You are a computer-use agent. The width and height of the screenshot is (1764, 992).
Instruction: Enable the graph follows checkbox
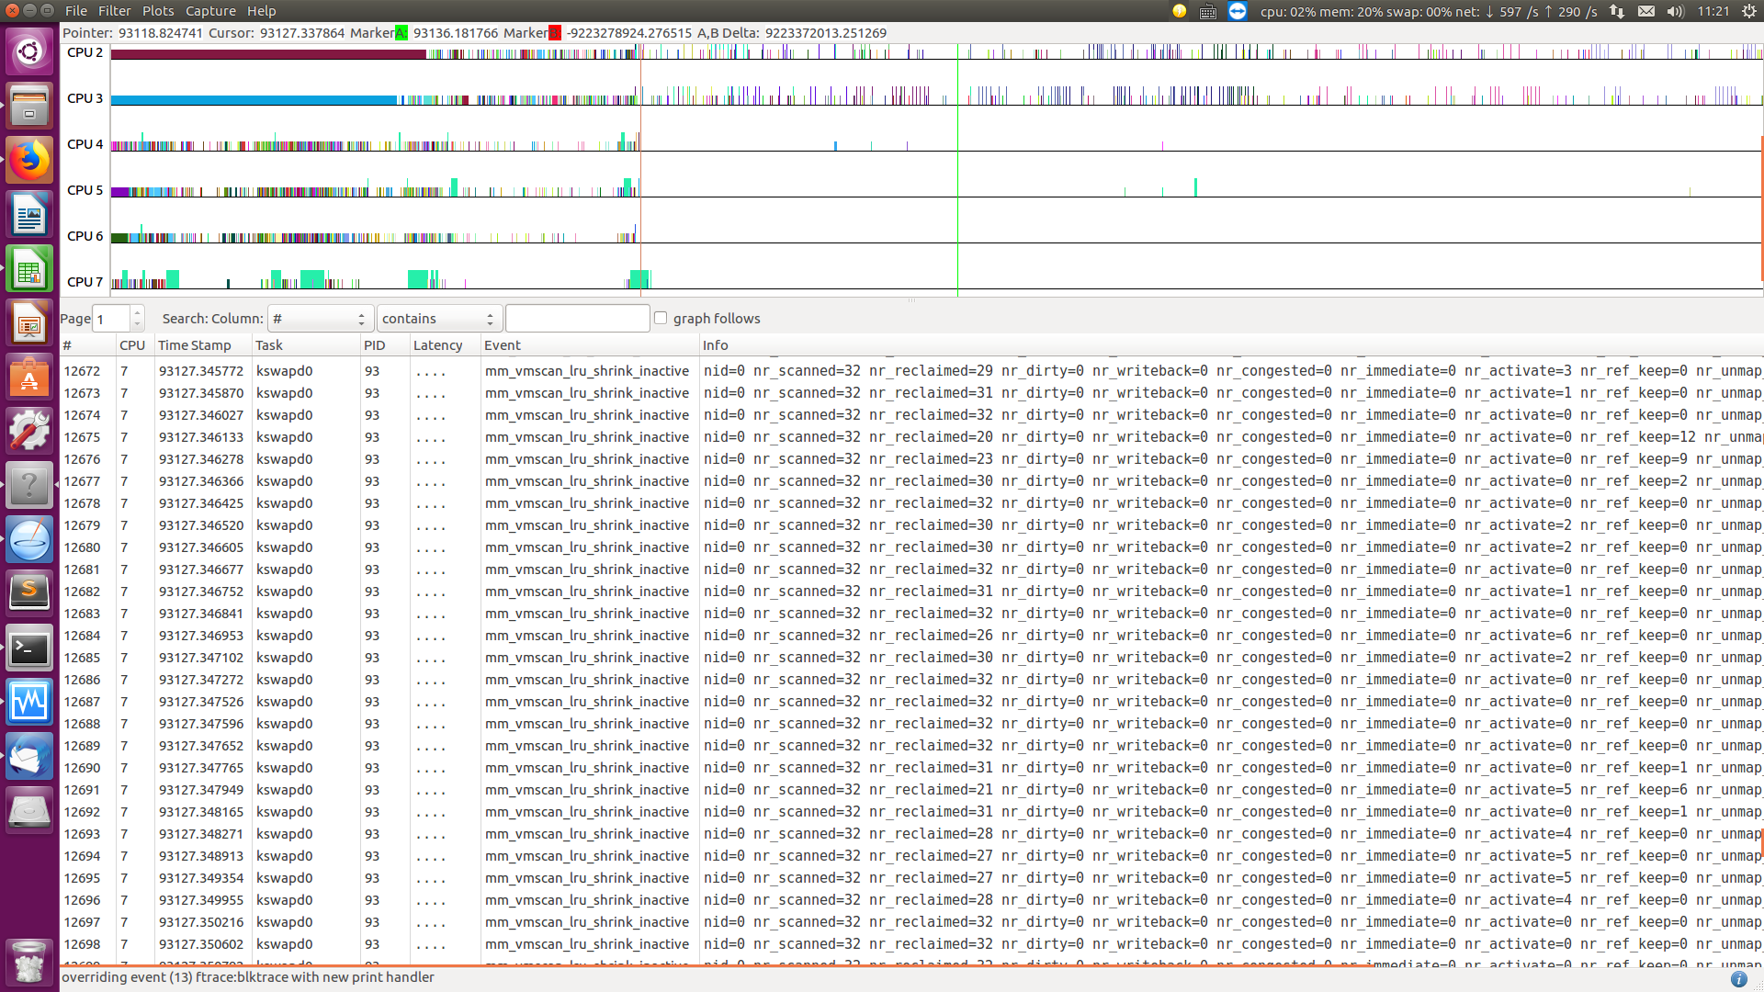(x=661, y=318)
